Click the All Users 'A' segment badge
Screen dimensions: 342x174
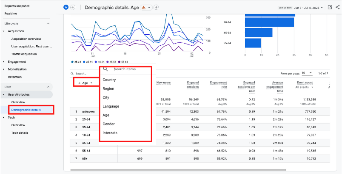[x=66, y=7]
